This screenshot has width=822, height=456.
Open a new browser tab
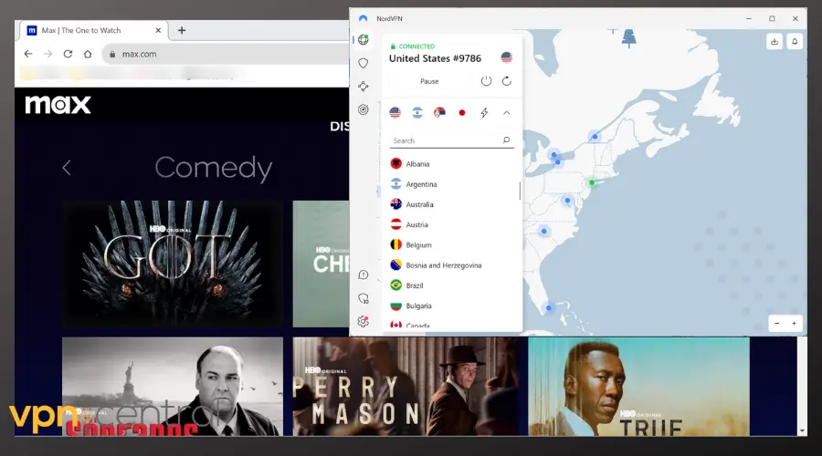pos(182,30)
